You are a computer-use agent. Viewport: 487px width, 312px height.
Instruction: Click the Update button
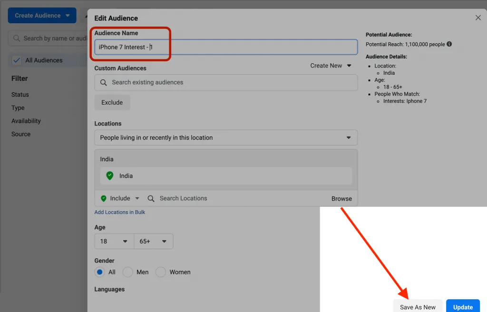point(463,307)
